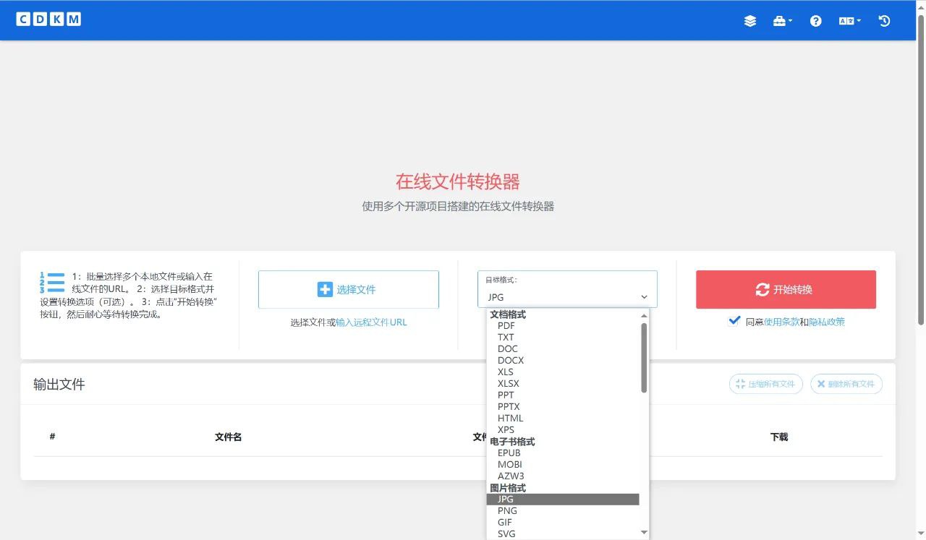This screenshot has width=926, height=540.
Task: Open the help question mark icon
Action: click(x=815, y=21)
